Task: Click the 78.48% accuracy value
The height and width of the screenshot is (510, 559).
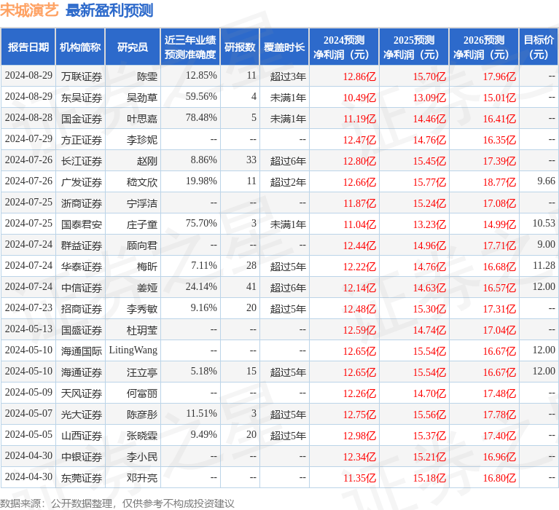Action: [x=201, y=117]
